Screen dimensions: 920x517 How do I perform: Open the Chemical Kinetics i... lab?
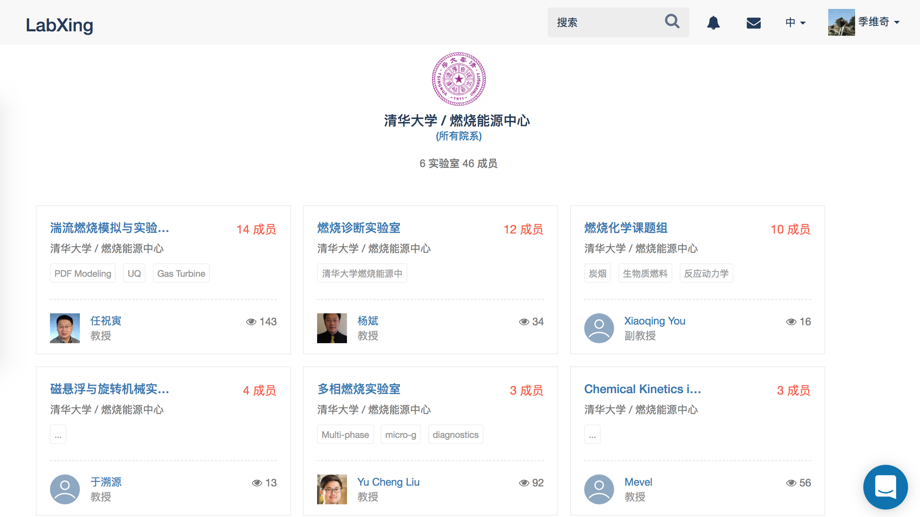pos(642,389)
